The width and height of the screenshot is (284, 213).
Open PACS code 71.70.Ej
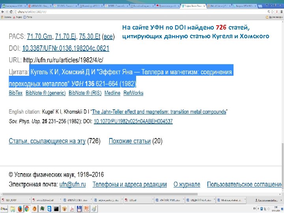pos(65,37)
